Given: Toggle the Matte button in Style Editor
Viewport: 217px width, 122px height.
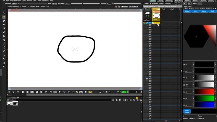Looking at the screenshot, I should pyautogui.click(x=204, y=11).
